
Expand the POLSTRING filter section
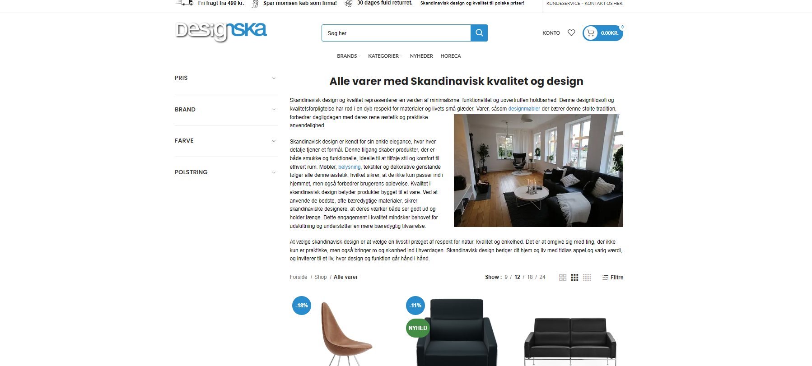pyautogui.click(x=226, y=172)
